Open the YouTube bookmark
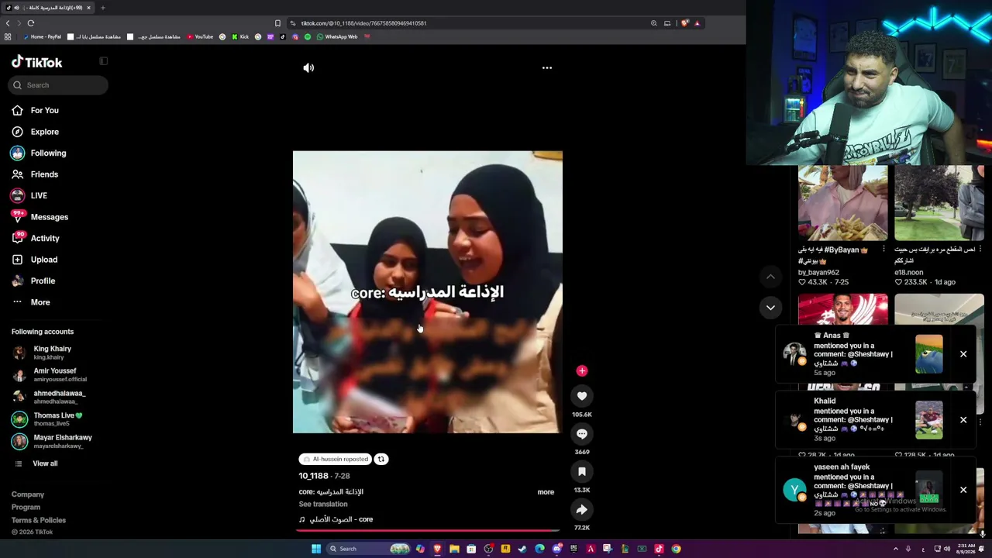The height and width of the screenshot is (558, 992). [x=200, y=37]
